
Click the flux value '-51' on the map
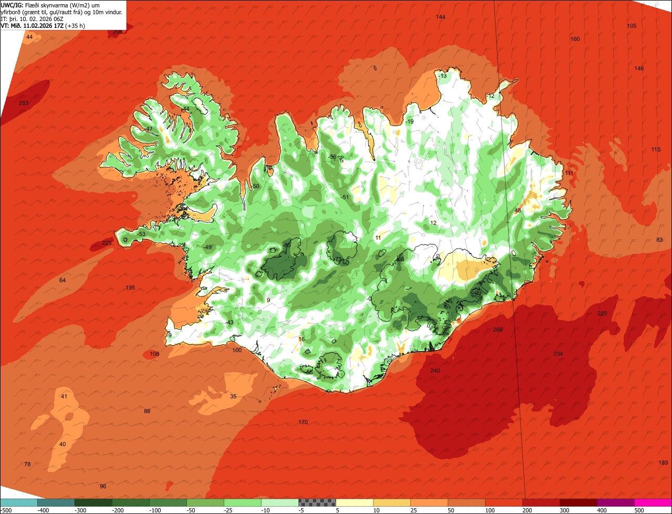[344, 197]
